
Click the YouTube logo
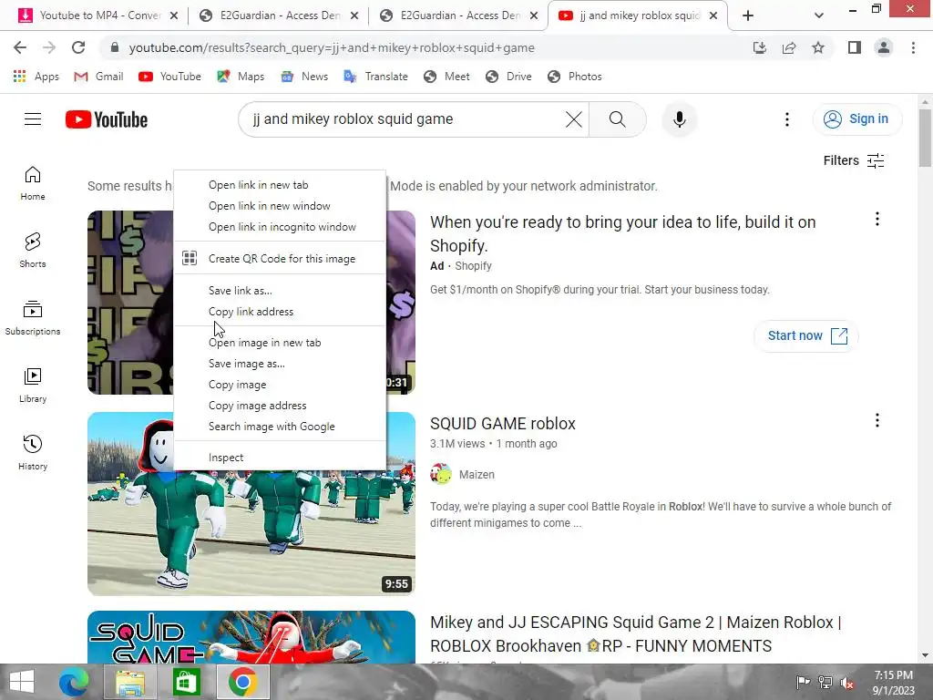[107, 119]
